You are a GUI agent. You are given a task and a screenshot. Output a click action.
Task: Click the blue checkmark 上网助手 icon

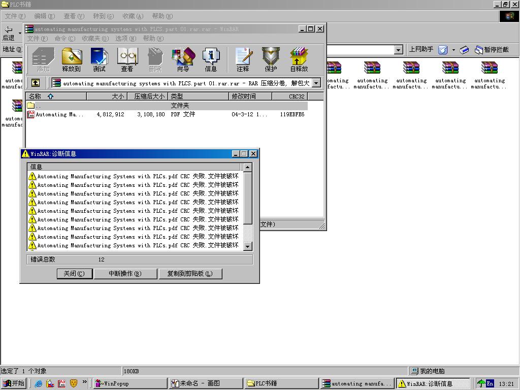442,50
